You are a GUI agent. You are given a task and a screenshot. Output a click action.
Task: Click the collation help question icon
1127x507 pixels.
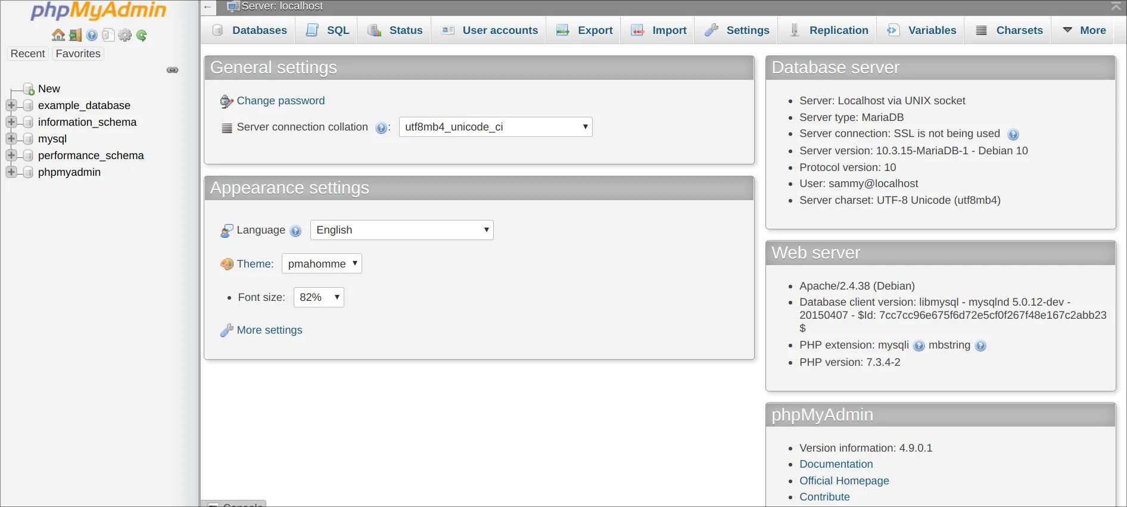(381, 127)
